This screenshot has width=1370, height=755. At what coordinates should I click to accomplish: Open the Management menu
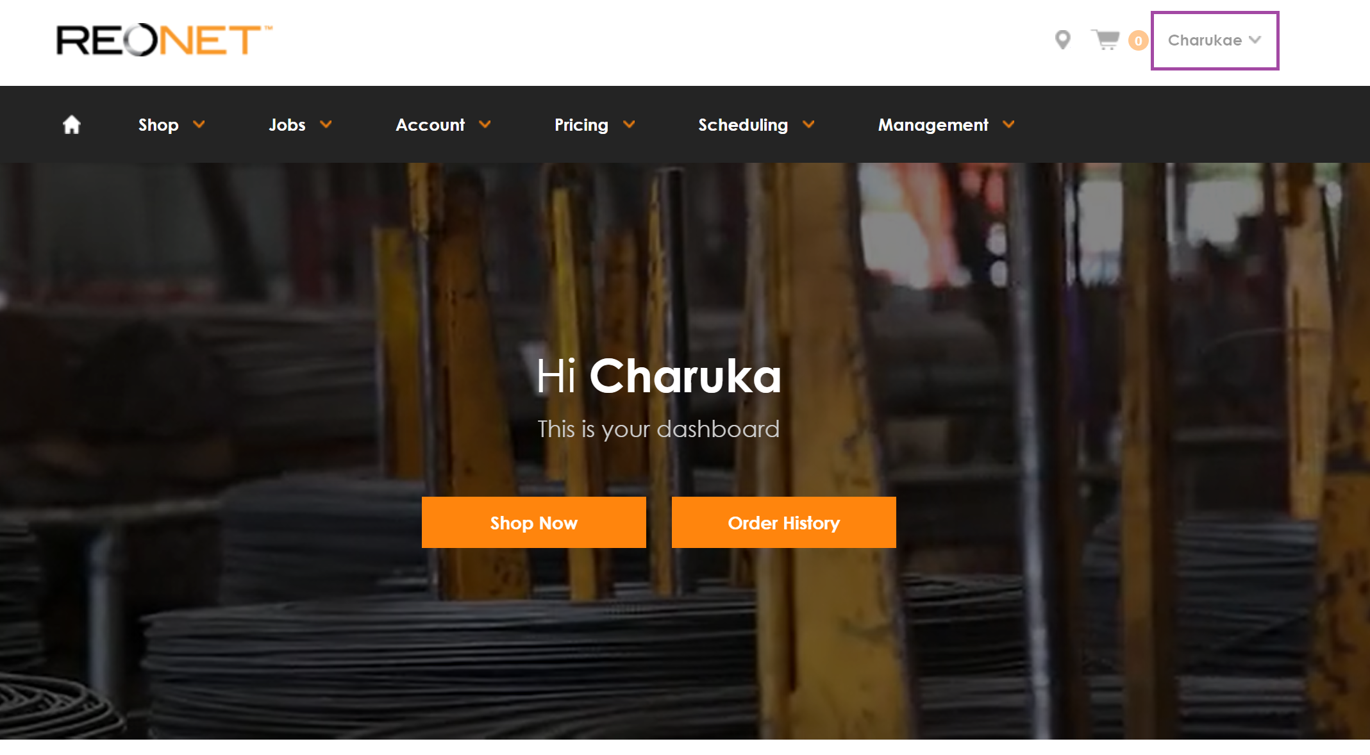coord(933,125)
